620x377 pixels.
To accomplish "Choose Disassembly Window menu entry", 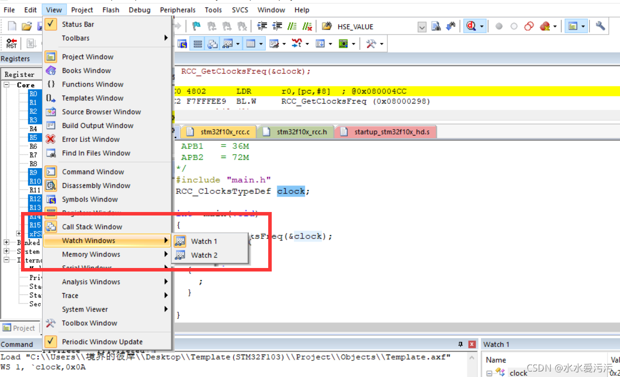I will pos(108,185).
